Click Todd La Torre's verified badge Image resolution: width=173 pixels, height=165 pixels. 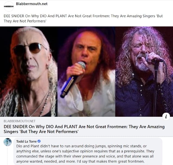click(39, 141)
